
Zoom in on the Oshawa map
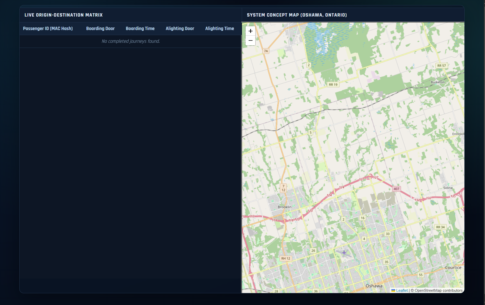click(x=250, y=31)
